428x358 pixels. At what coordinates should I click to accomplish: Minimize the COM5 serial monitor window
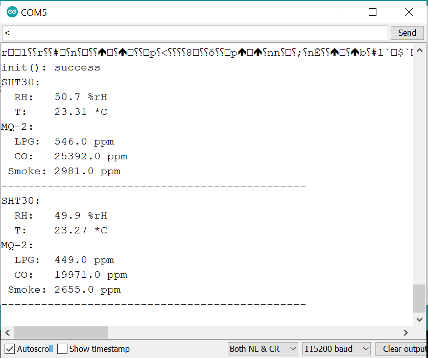click(337, 12)
